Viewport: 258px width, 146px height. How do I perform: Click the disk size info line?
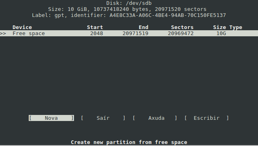pos(127,9)
